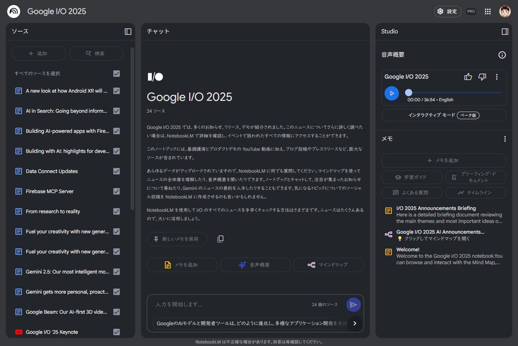Collapse the Studio panel

(505, 32)
